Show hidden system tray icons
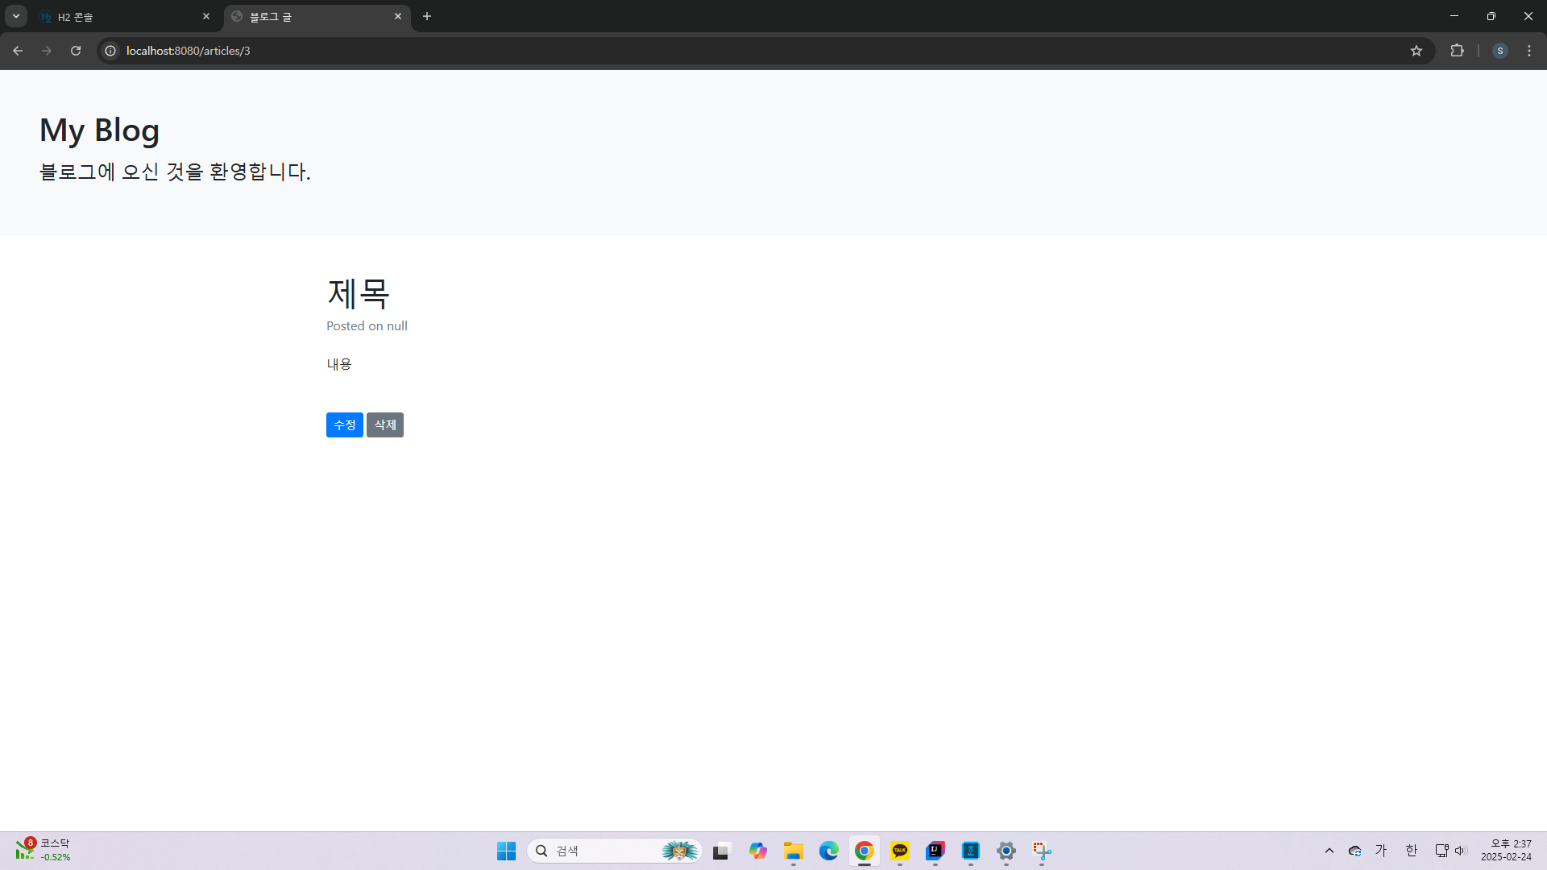 pyautogui.click(x=1329, y=851)
